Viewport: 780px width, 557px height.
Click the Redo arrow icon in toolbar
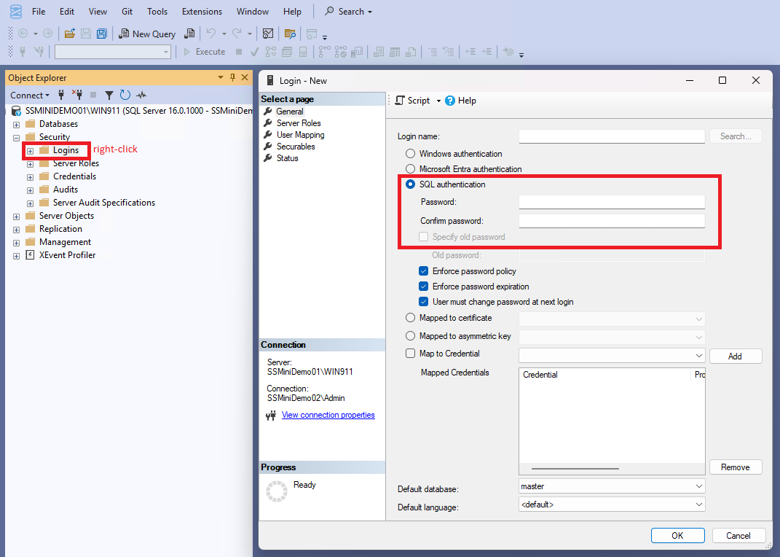click(237, 34)
